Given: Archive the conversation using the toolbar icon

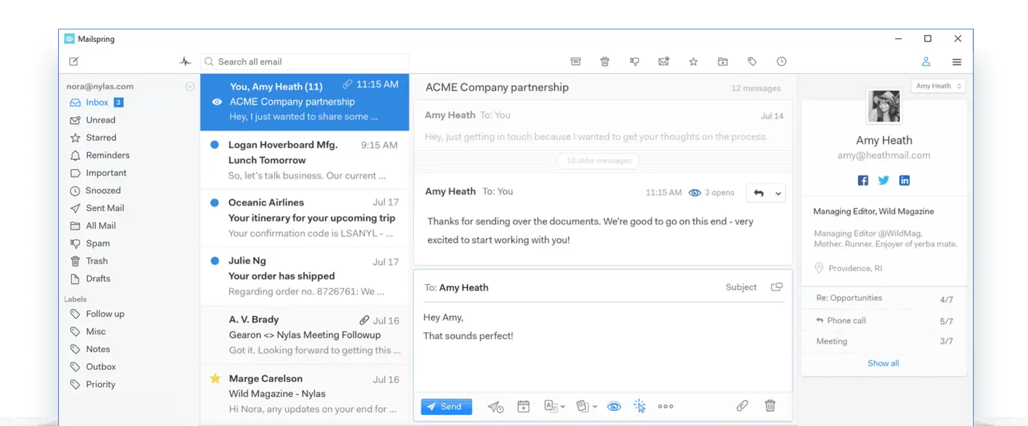Looking at the screenshot, I should 576,62.
